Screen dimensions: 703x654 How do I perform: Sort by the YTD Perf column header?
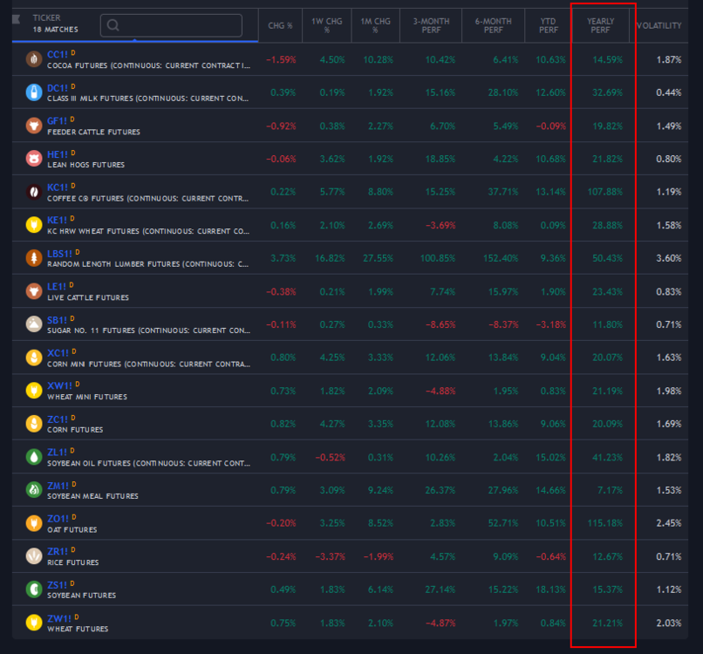click(x=548, y=25)
